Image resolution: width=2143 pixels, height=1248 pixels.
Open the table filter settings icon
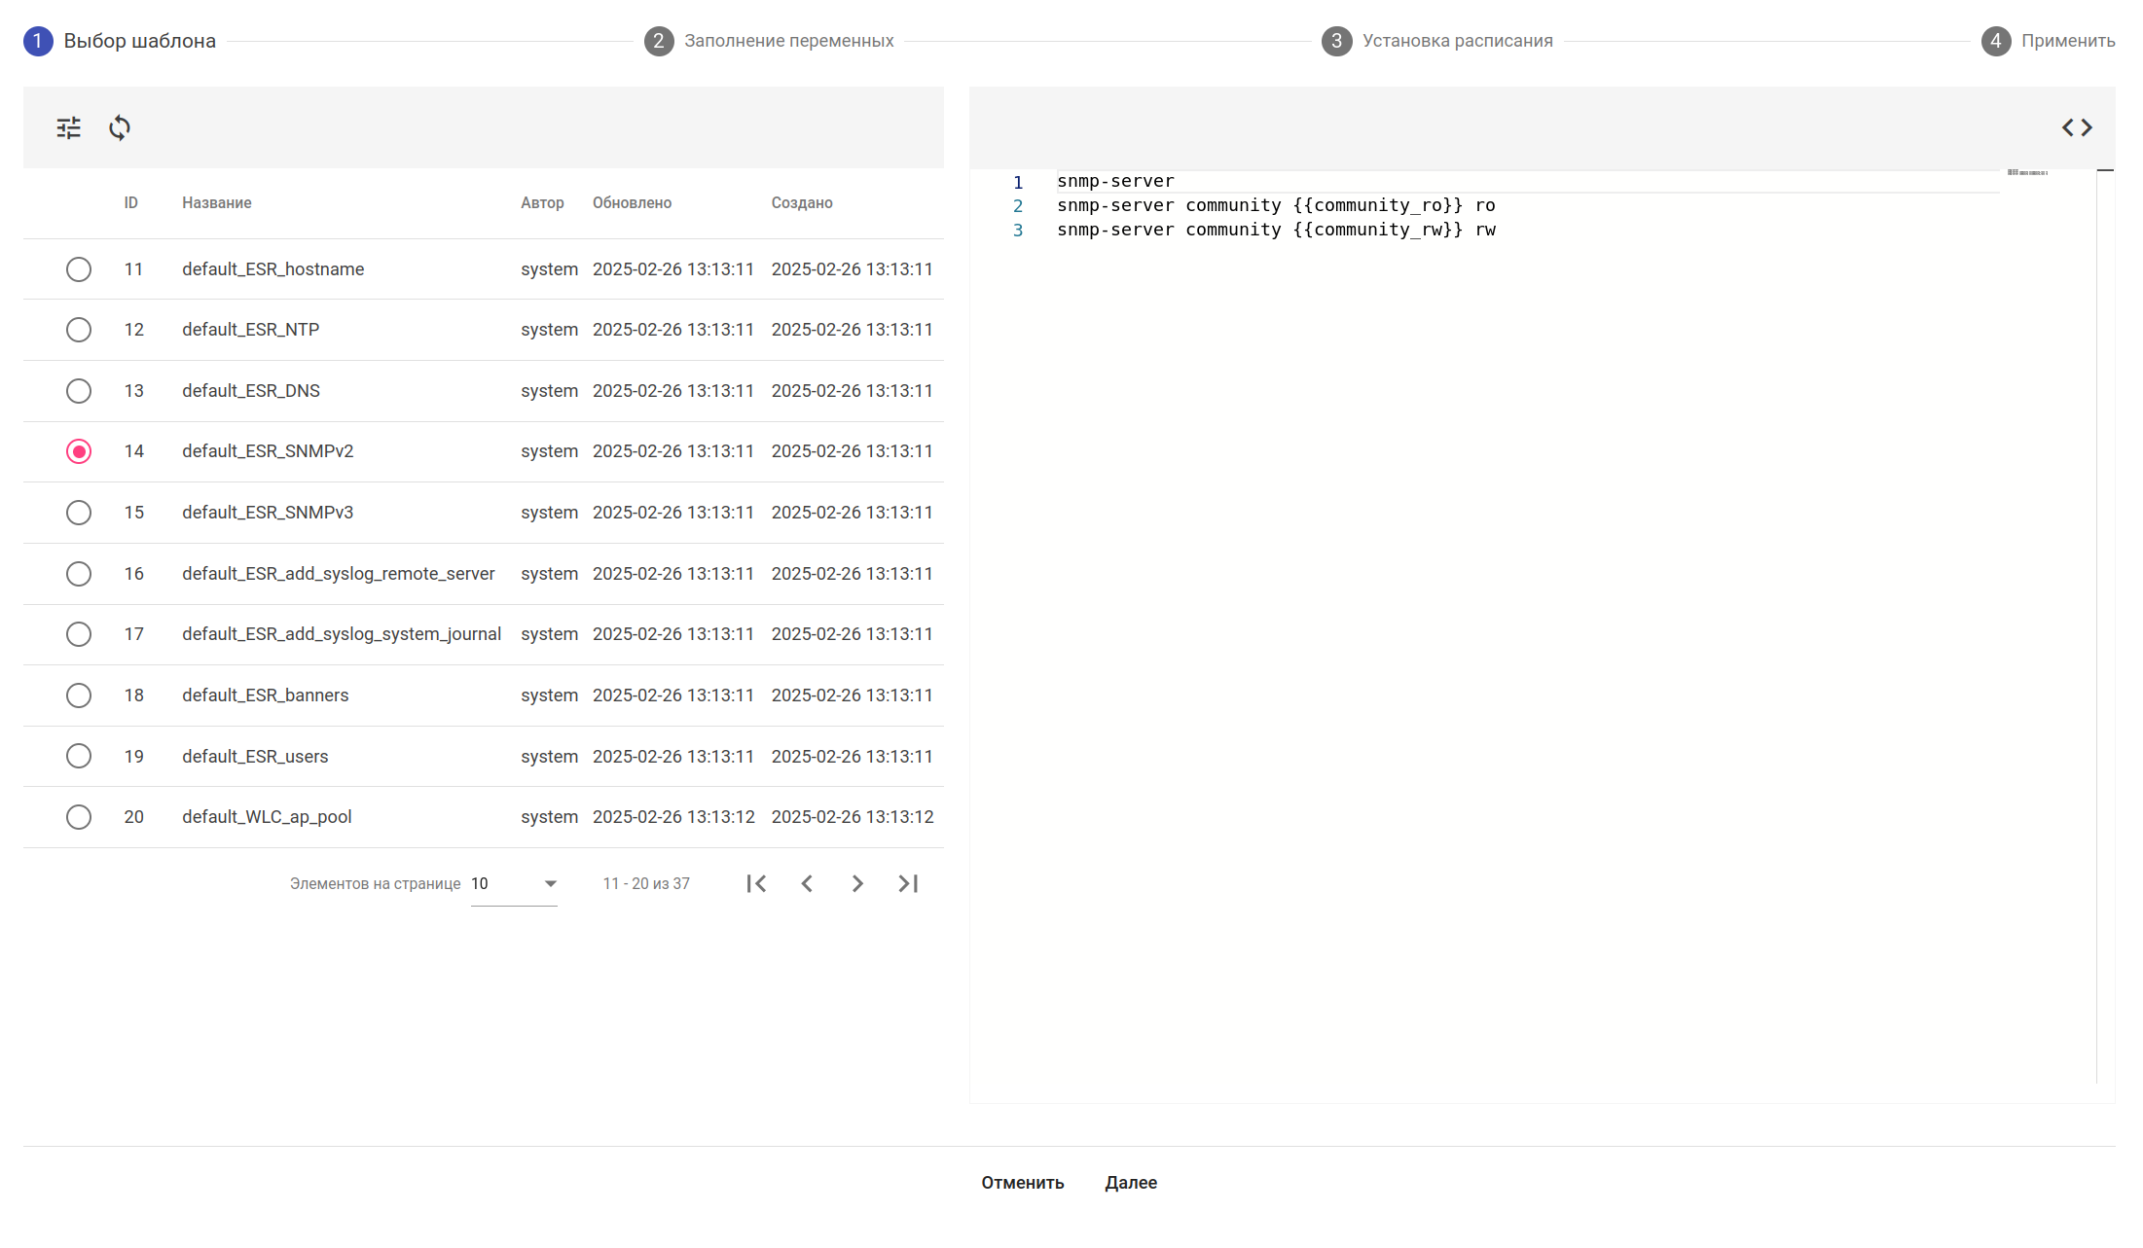point(68,127)
